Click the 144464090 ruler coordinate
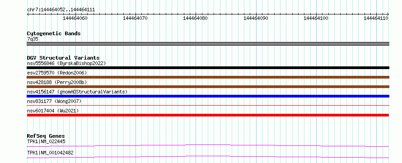 coord(256,18)
